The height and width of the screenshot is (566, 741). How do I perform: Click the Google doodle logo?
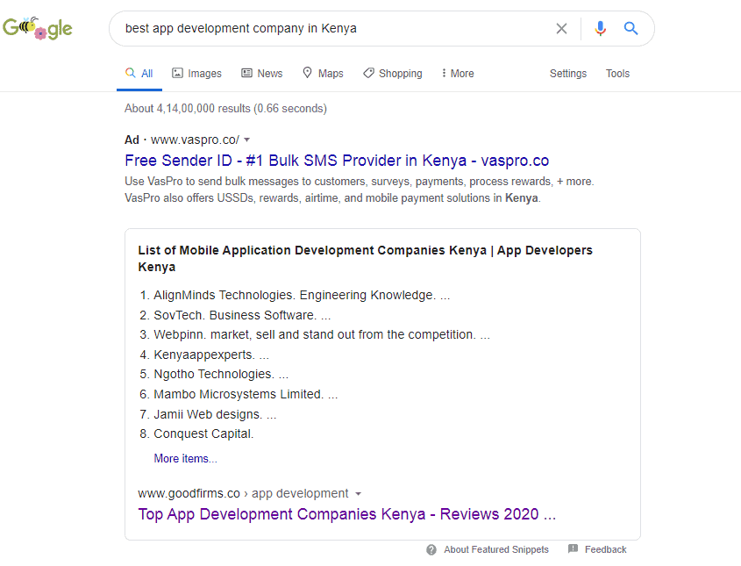coord(38,28)
